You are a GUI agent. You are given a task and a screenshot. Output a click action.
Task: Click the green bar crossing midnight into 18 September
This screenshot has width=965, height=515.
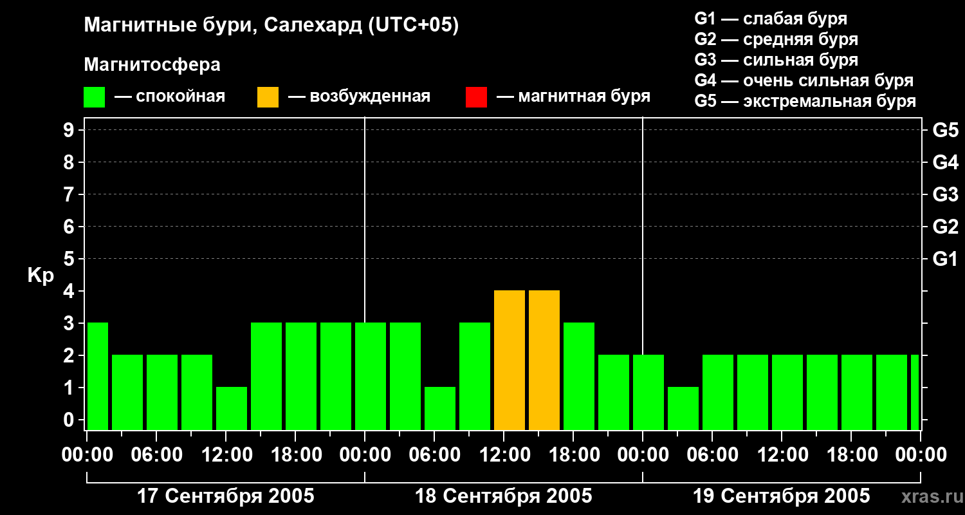(371, 376)
